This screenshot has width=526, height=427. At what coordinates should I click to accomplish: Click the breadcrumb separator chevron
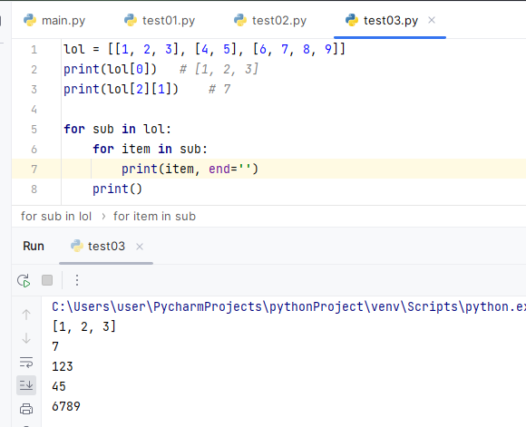[x=103, y=217]
